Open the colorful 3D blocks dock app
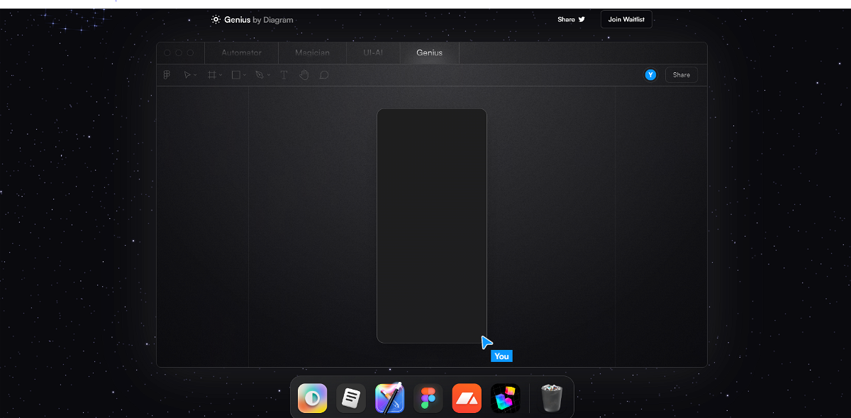Viewport: 851px width, 418px height. tap(506, 398)
